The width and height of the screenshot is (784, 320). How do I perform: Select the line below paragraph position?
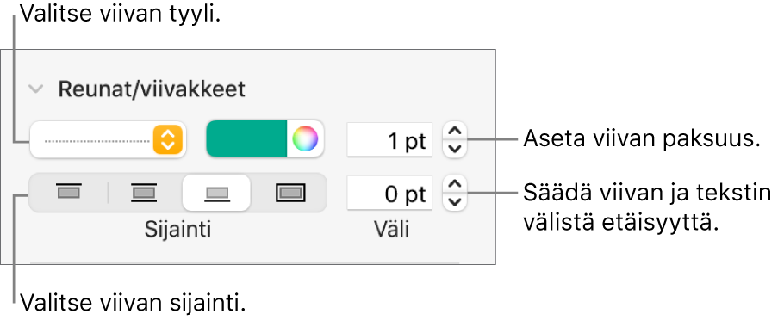click(216, 193)
